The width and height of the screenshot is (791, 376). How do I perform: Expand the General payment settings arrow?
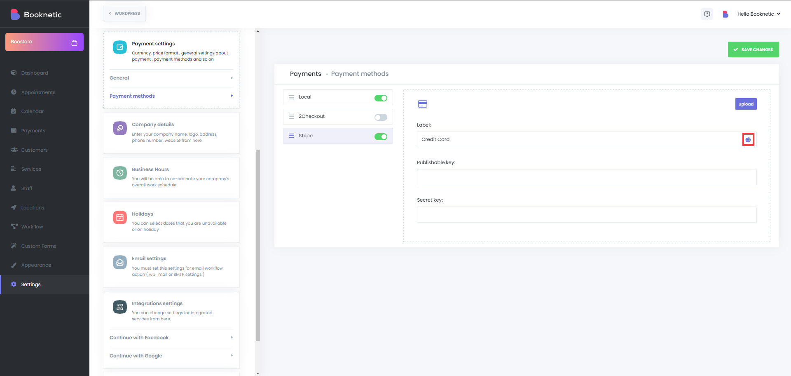point(232,78)
